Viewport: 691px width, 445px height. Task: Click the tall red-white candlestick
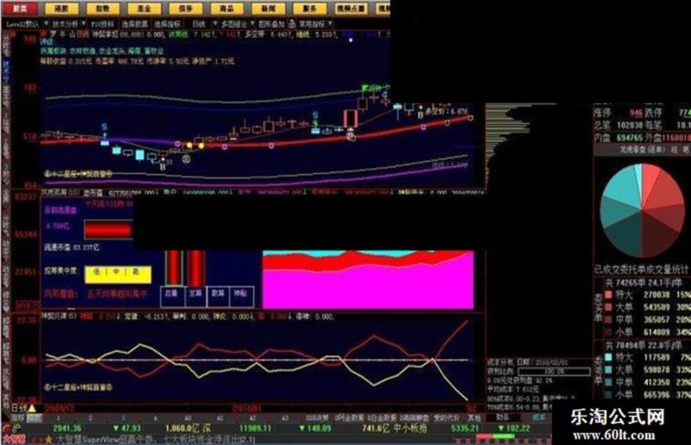[x=350, y=119]
